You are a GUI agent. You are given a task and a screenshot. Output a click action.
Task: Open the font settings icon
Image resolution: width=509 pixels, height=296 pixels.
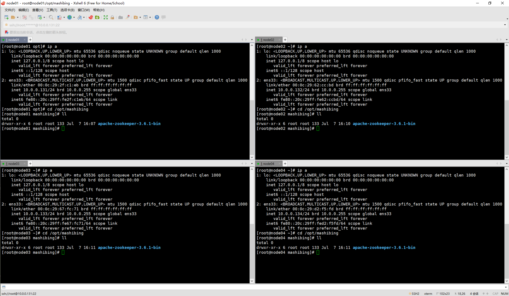click(79, 17)
